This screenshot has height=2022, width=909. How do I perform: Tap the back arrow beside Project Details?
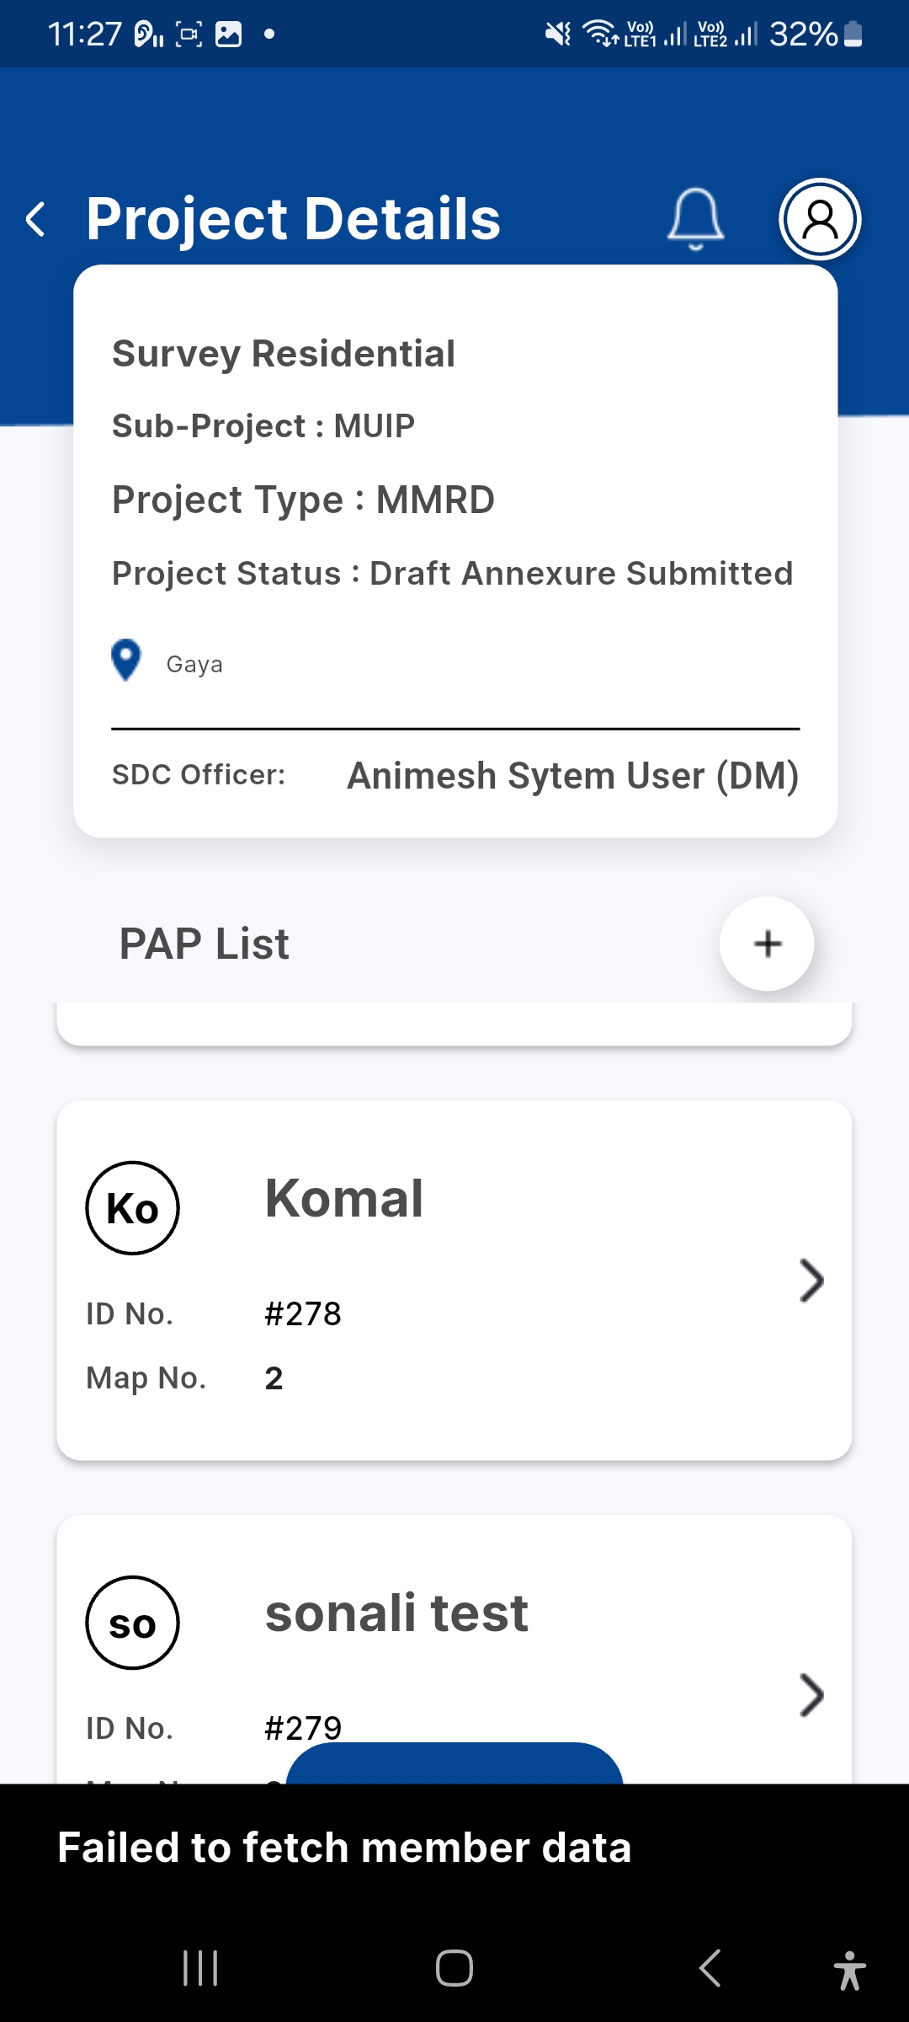click(x=36, y=220)
